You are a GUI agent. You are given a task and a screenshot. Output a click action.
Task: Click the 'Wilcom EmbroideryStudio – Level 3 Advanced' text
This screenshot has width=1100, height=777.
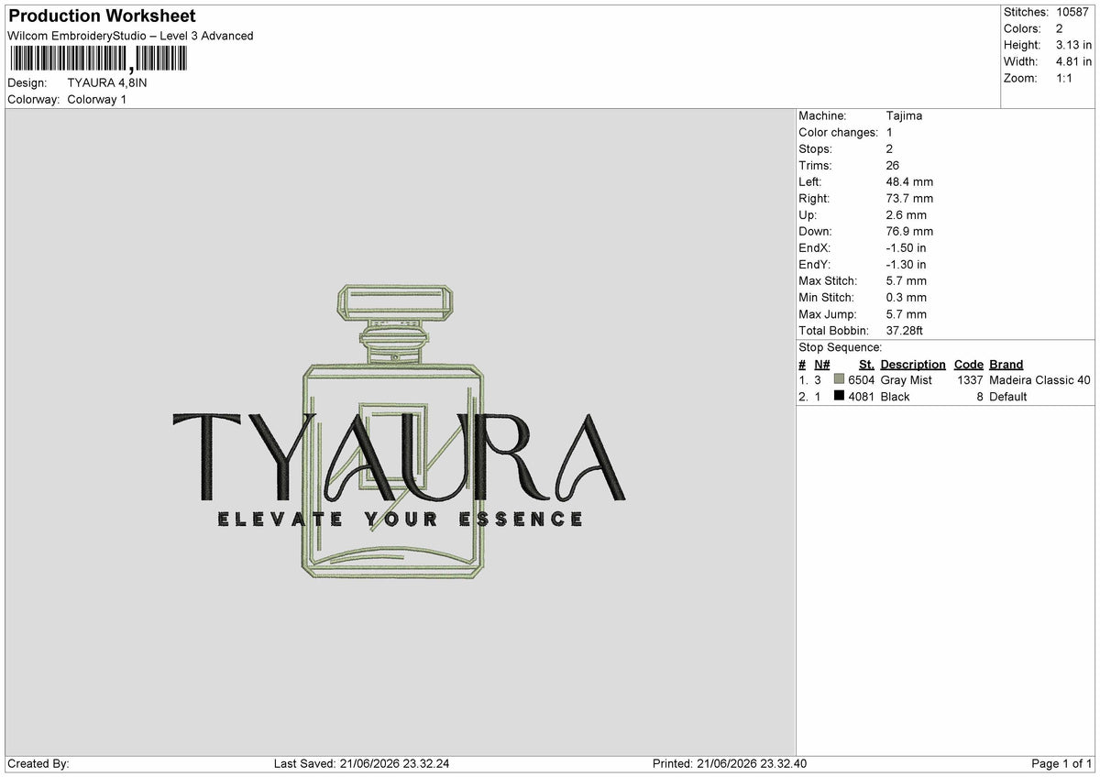coord(130,36)
